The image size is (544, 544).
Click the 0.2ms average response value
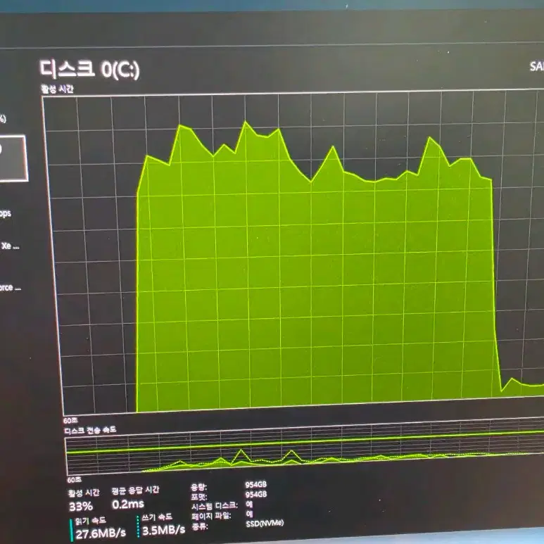point(128,504)
